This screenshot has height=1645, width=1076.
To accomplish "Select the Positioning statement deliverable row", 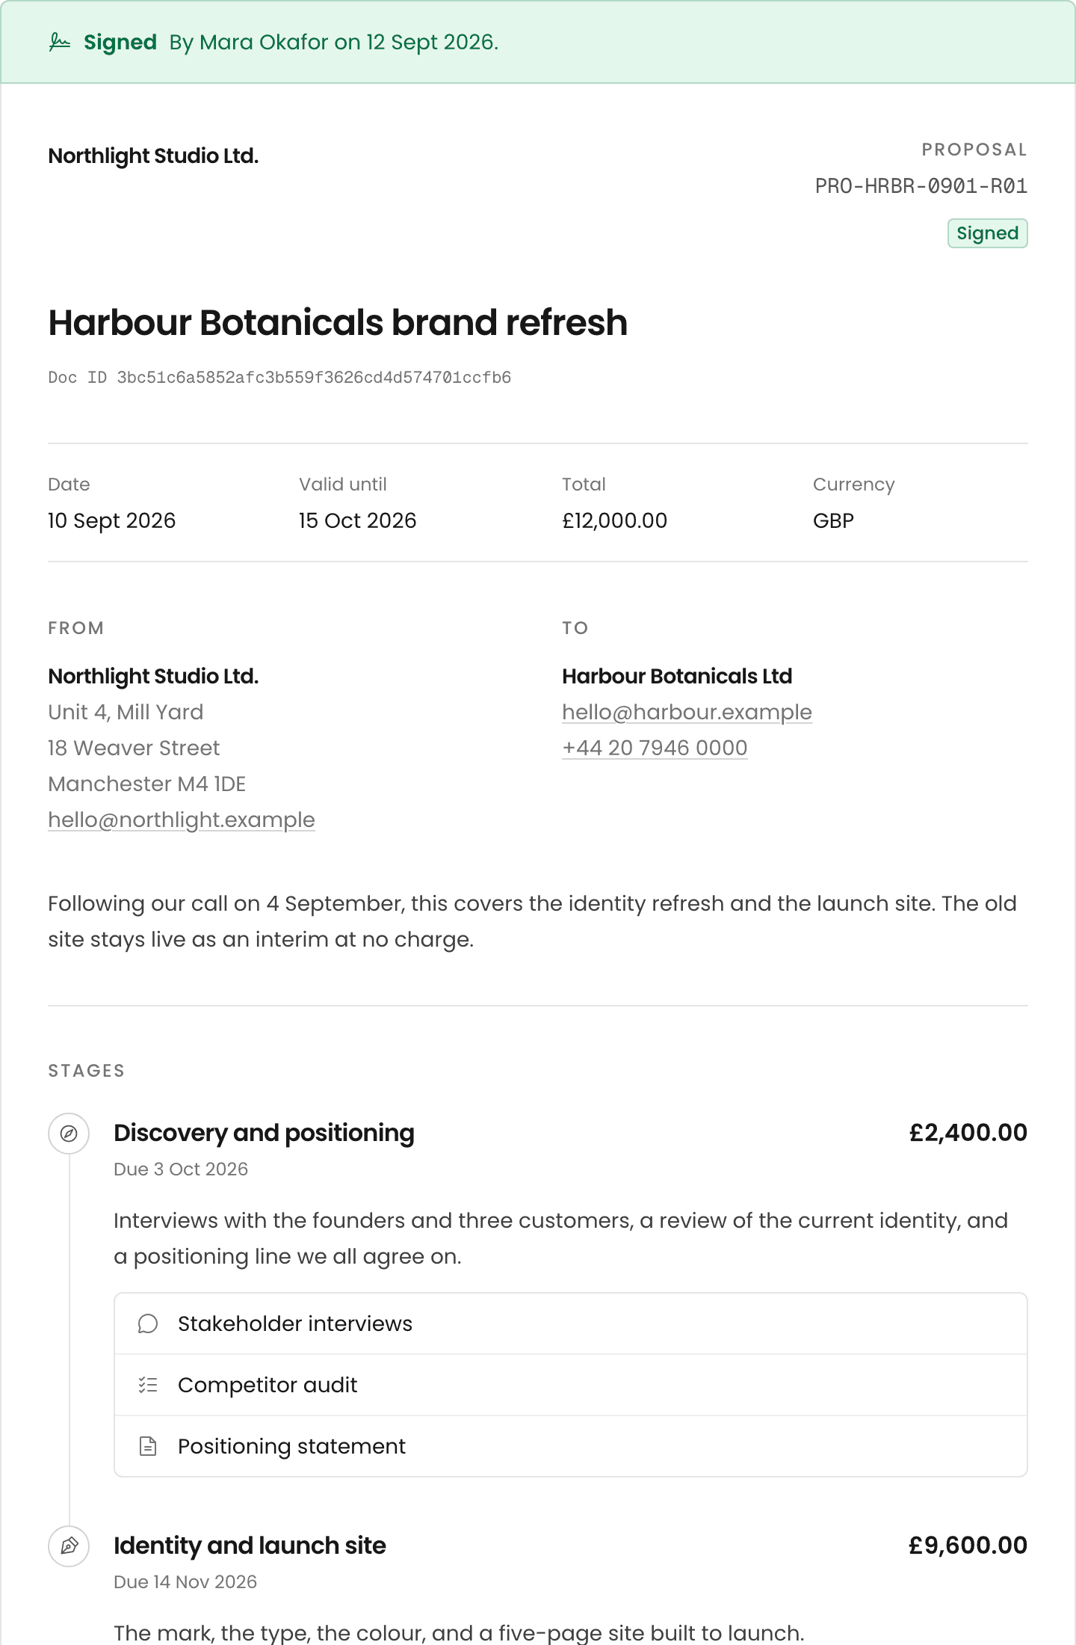I will pos(571,1446).
